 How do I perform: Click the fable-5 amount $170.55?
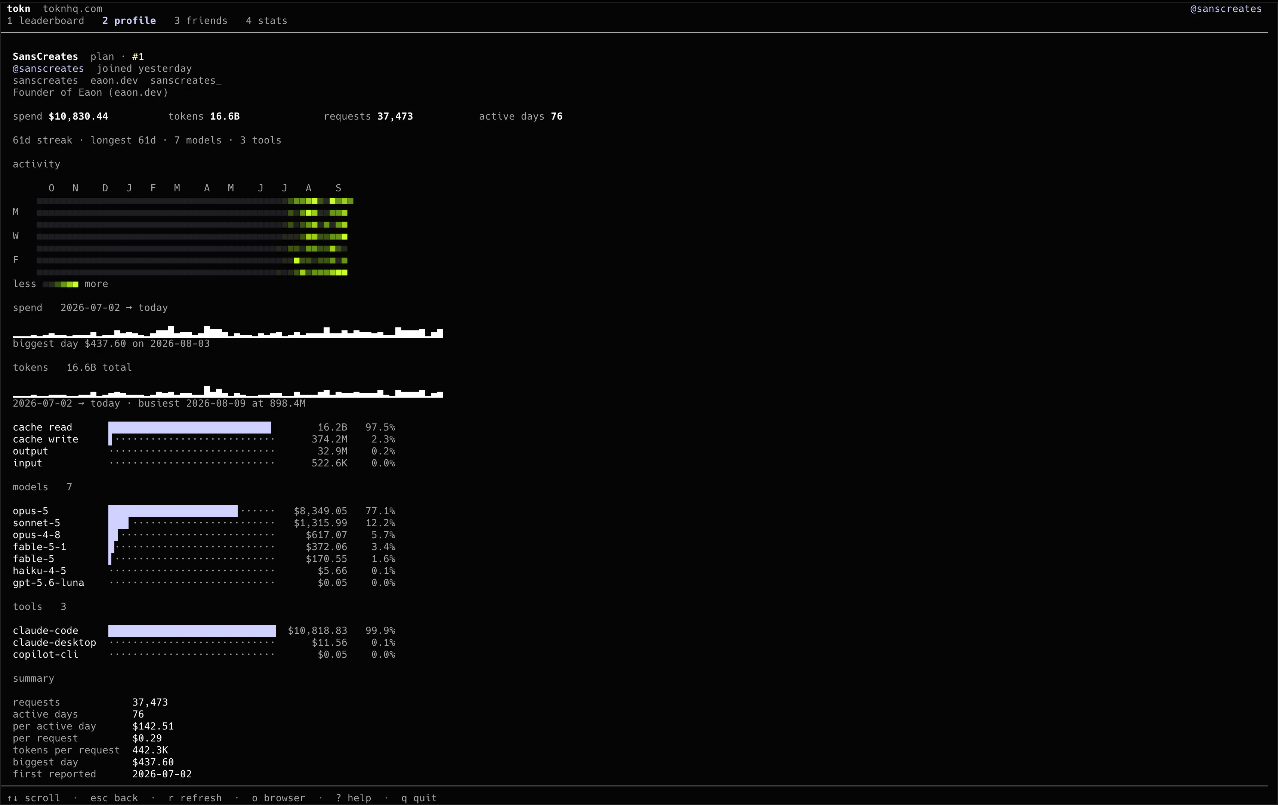[x=326, y=559]
